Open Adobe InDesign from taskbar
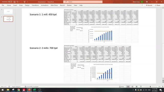 (24, 90)
